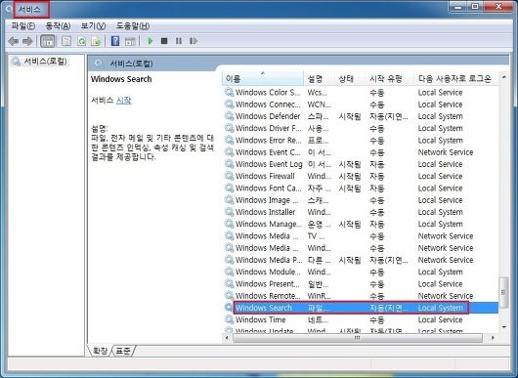
Task: Select the Windows Event Log service name
Action: click(269, 164)
